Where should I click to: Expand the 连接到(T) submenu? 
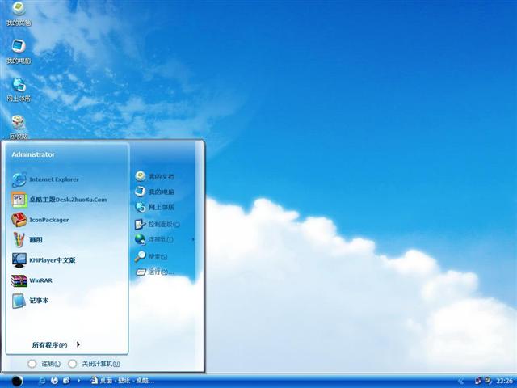[x=160, y=240]
